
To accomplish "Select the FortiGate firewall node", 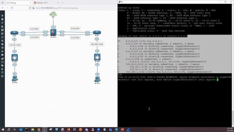I will tap(53, 32).
